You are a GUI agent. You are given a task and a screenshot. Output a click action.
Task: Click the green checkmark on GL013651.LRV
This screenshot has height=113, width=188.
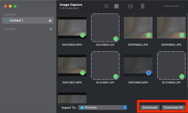[116, 77]
